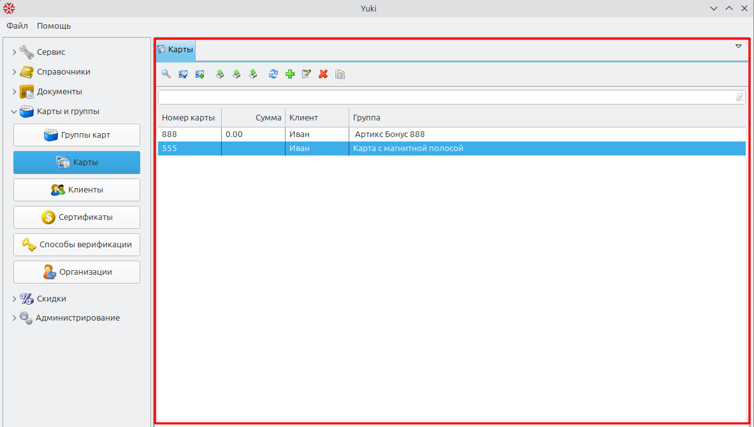Click Артикс Бонус 888 group cell

(x=547, y=134)
